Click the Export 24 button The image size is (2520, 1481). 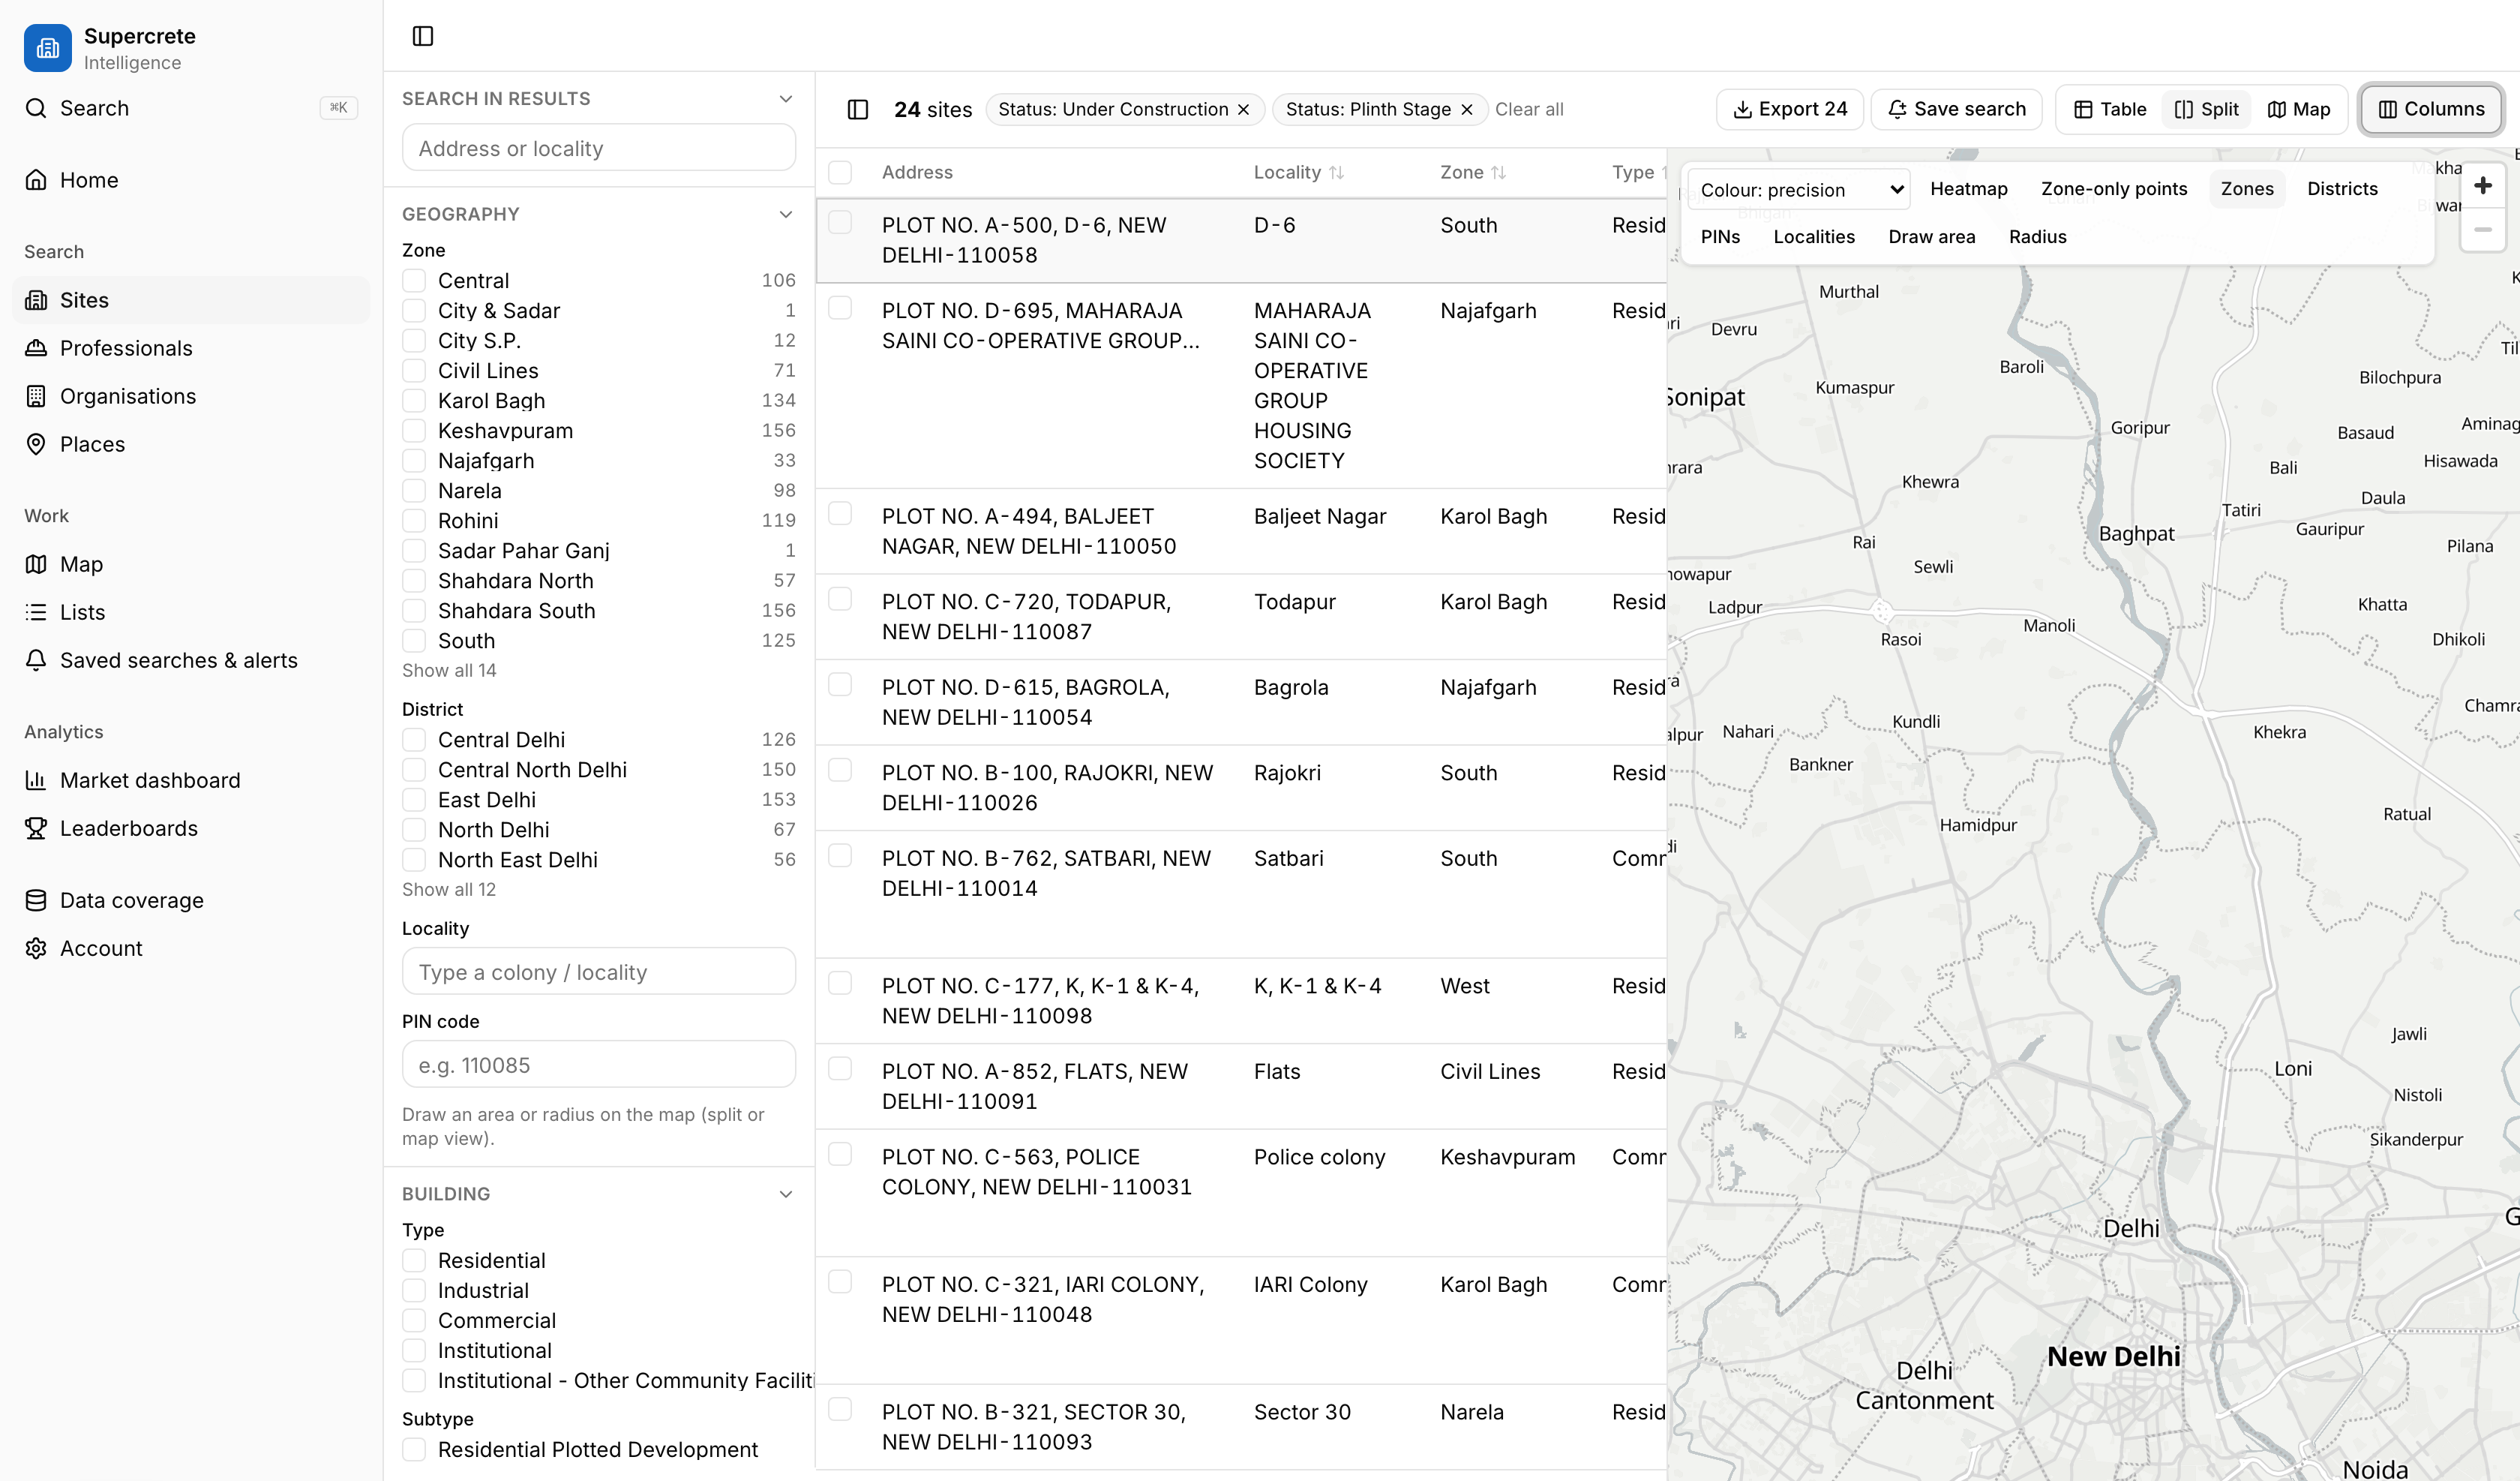pyautogui.click(x=1790, y=109)
